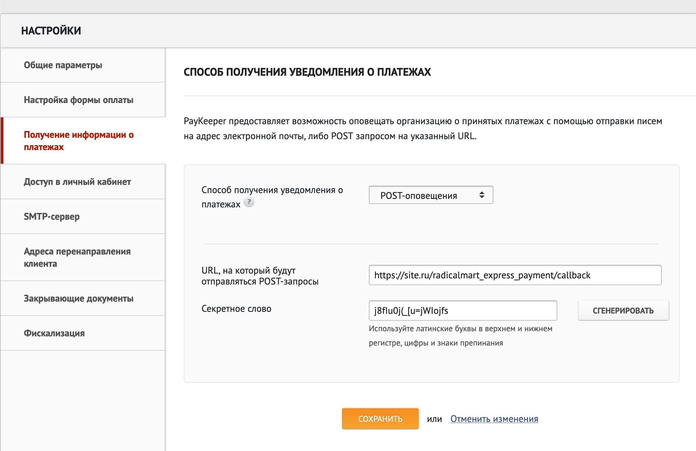The width and height of the screenshot is (696, 451).
Task: Select Получение информации о платежах menu item
Action: tap(79, 141)
